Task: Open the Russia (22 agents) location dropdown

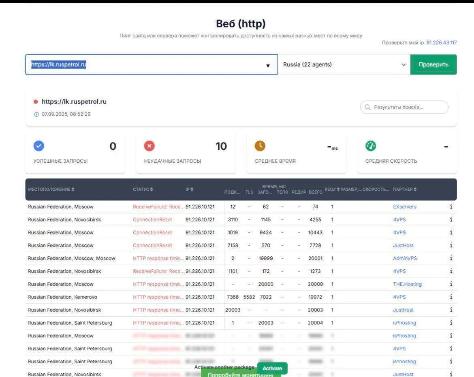Action: (x=344, y=65)
